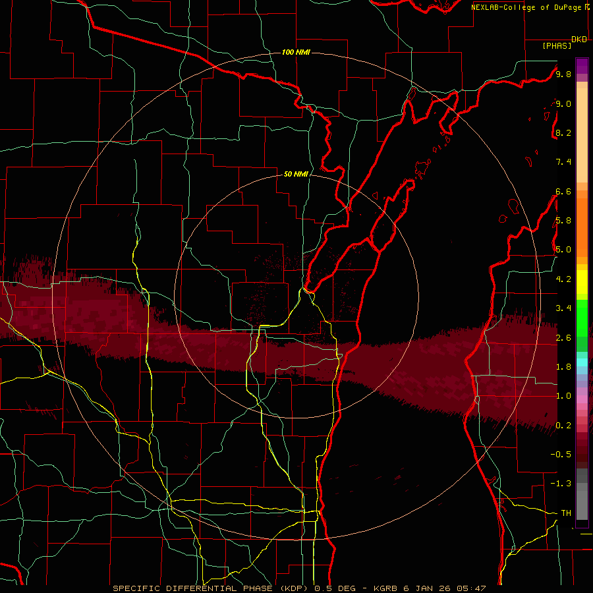Click the 2.6 value on color scale

point(563,338)
